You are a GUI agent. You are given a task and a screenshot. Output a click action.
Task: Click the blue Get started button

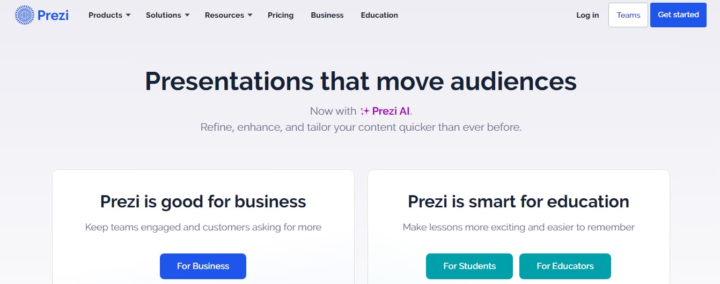click(678, 15)
